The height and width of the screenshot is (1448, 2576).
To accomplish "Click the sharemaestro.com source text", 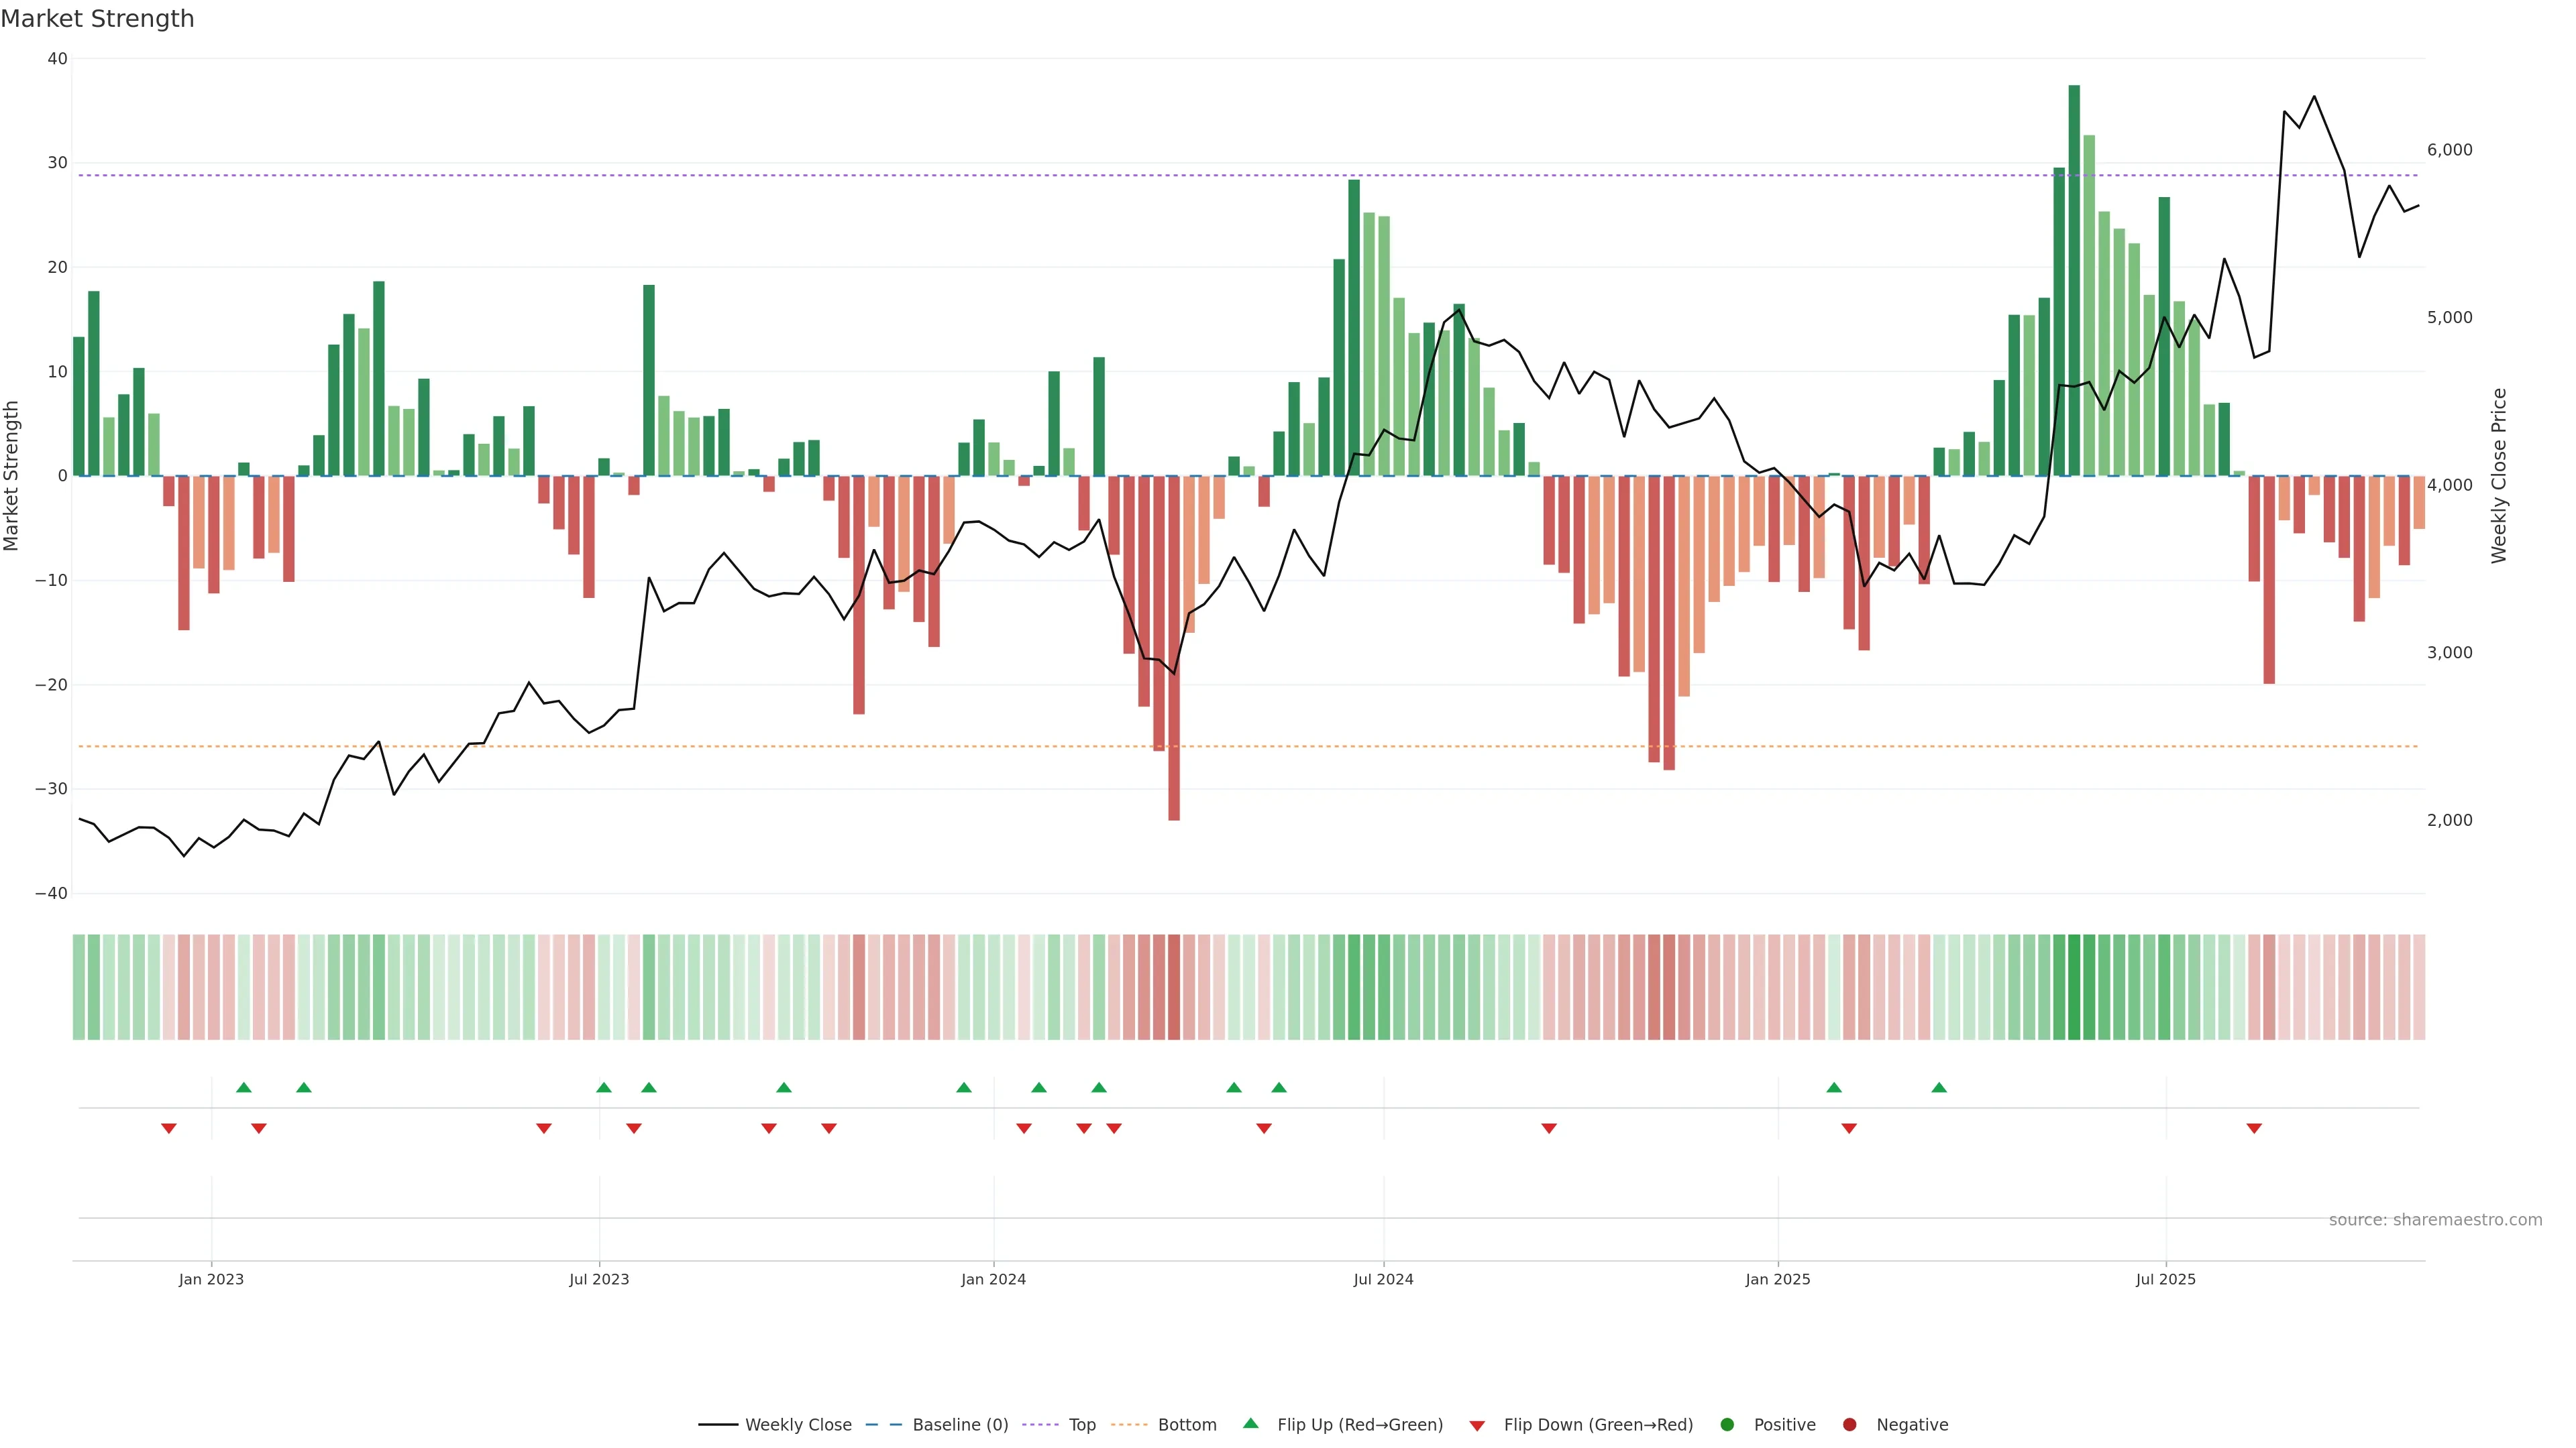I will pyautogui.click(x=2435, y=1220).
